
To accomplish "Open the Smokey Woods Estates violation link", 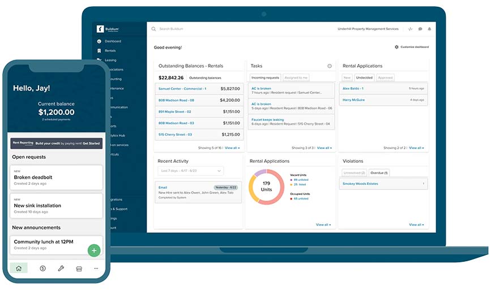I will point(360,184).
